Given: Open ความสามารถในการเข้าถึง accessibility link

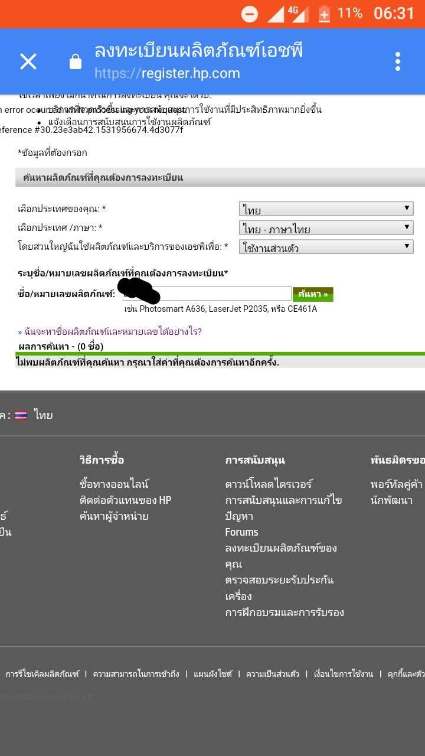Looking at the screenshot, I should coord(136,673).
